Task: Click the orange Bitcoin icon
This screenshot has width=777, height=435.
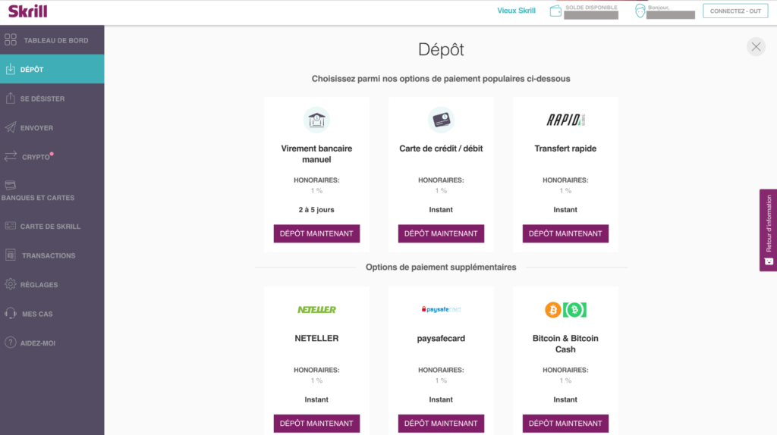Action: coord(553,310)
